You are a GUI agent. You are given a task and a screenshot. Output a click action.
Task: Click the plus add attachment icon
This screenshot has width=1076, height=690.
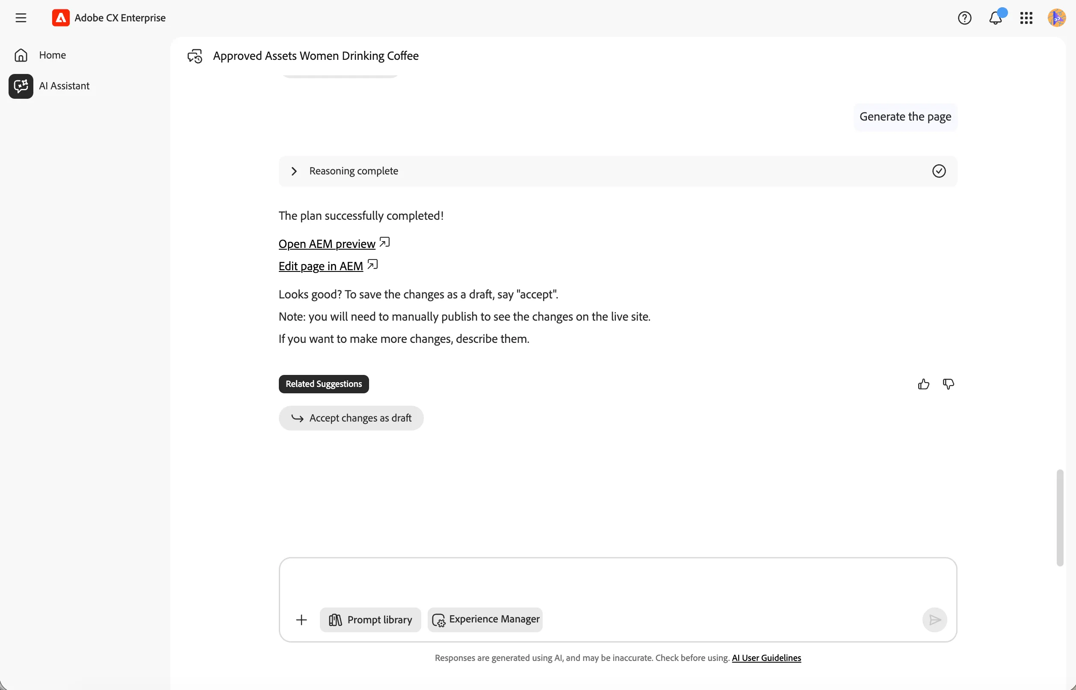(x=302, y=619)
